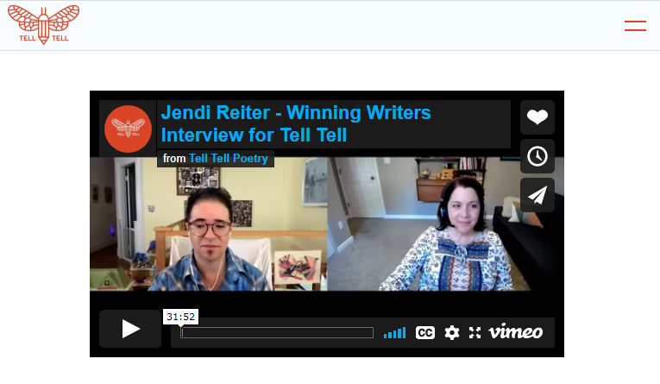660x384 pixels.
Task: Visit the Tell Tell Poetry channel link
Action: tap(229, 158)
